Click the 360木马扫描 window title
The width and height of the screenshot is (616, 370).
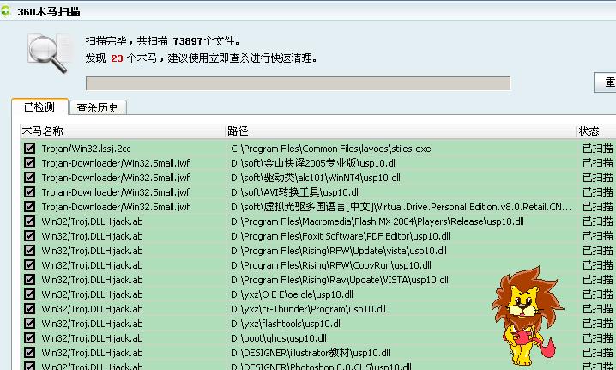(49, 12)
